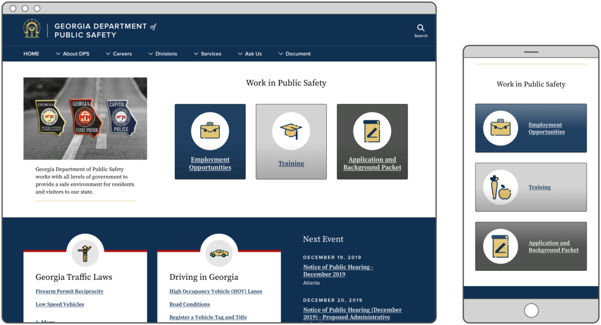Open the Road Conditions link
Viewport: 601px width, 325px height.
190,305
